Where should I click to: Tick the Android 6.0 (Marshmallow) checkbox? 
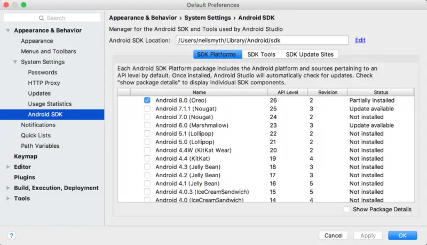(147, 125)
